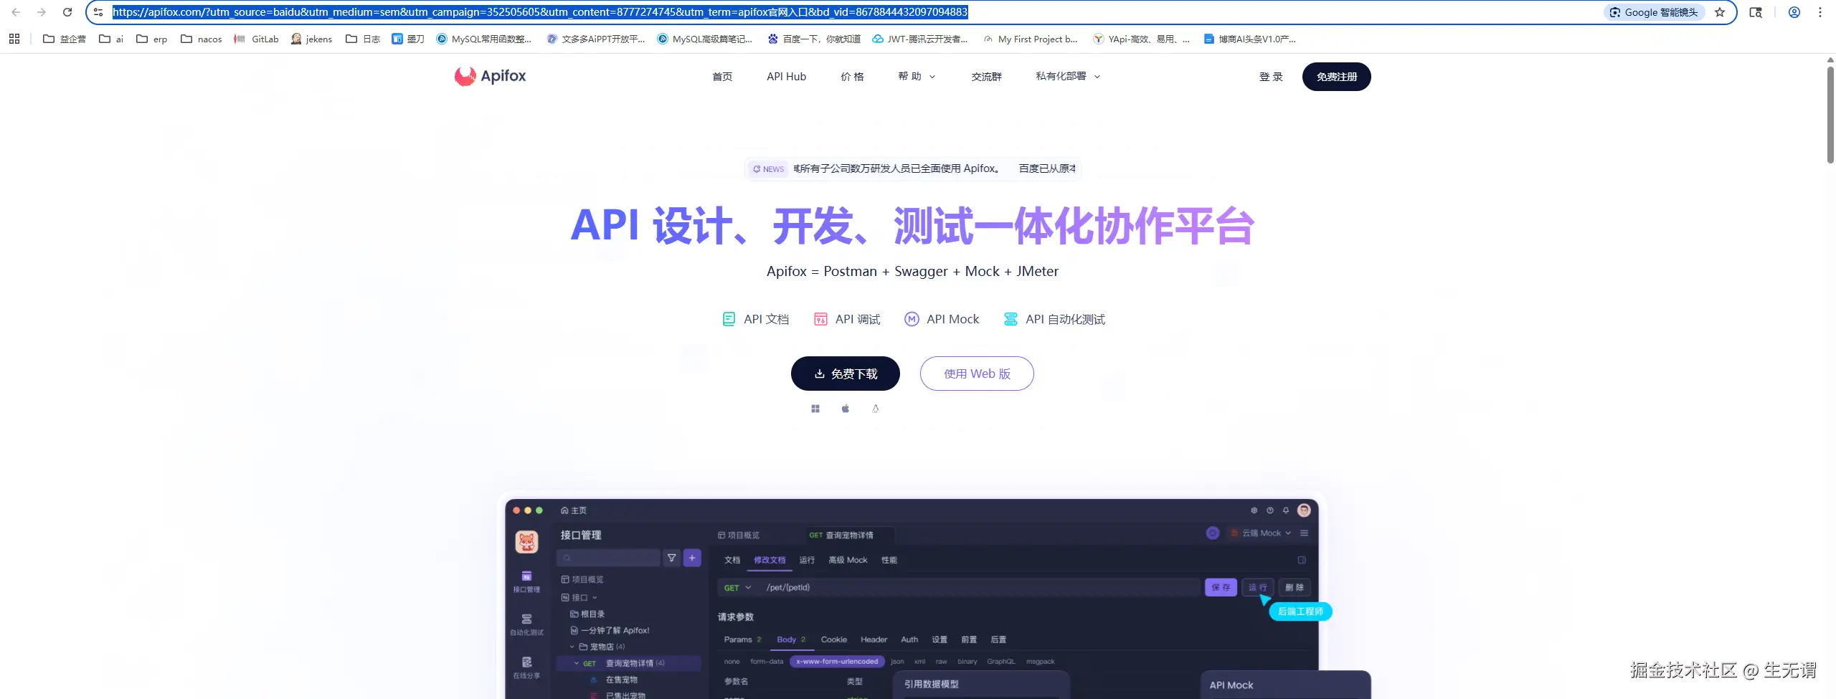
Task: Select the API 文档 feature
Action: [755, 319]
